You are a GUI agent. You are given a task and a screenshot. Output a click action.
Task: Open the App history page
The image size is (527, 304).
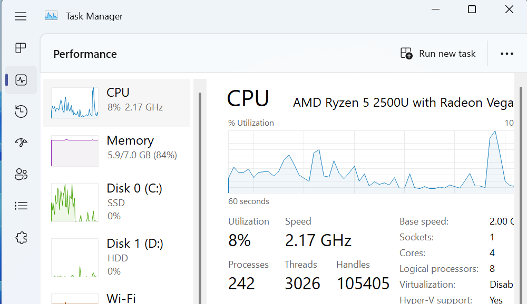pyautogui.click(x=21, y=112)
